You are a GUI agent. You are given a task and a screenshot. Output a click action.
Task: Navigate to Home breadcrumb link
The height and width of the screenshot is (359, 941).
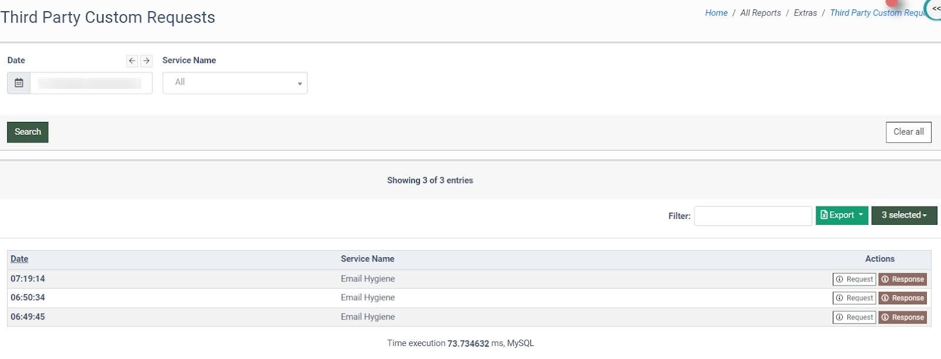(716, 13)
